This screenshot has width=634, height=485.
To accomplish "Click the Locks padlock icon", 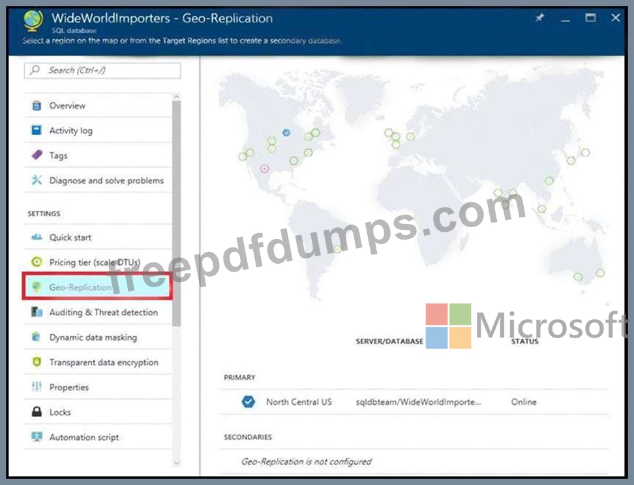I will point(37,412).
